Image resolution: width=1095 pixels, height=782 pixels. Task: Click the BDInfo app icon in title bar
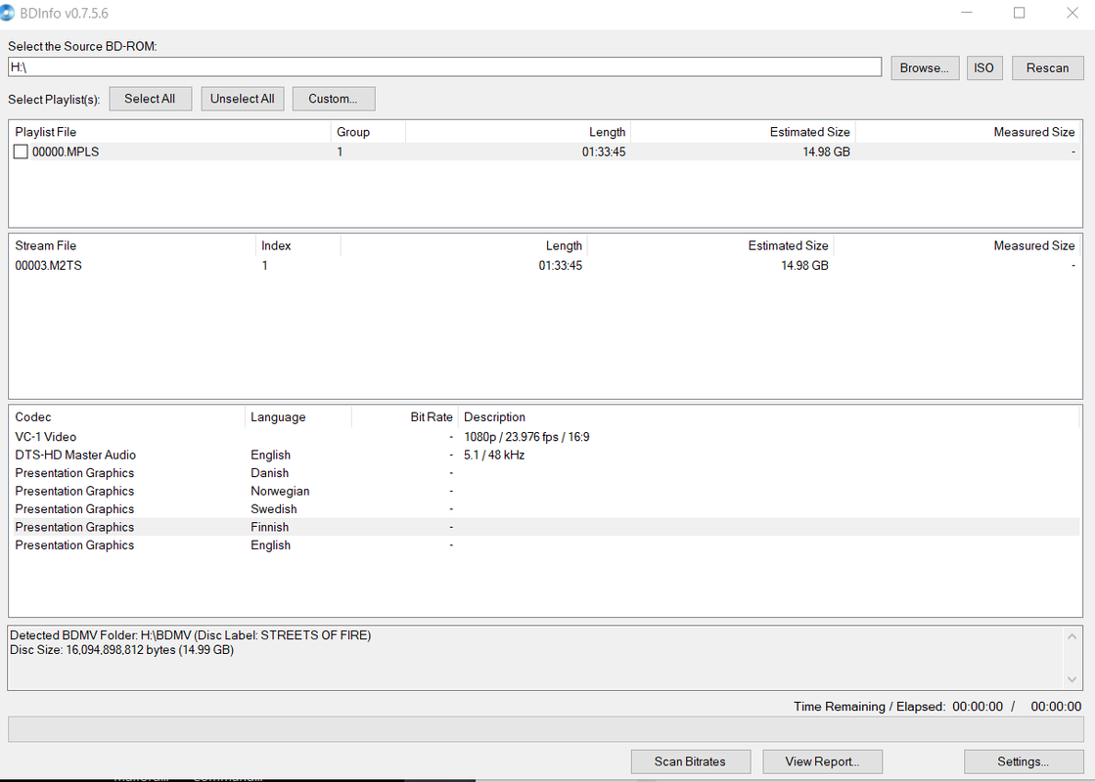click(7, 14)
